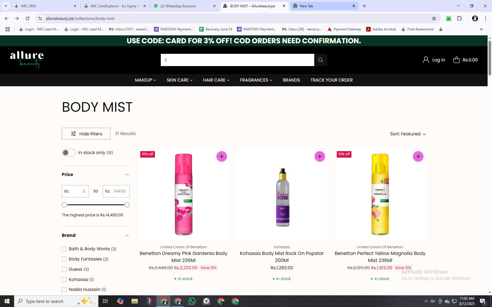Collapse the Brand filter section
This screenshot has width=492, height=307.
(127, 235)
